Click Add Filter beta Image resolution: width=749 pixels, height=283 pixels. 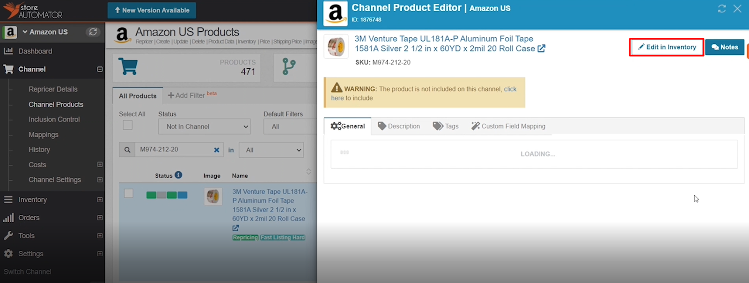coord(192,95)
